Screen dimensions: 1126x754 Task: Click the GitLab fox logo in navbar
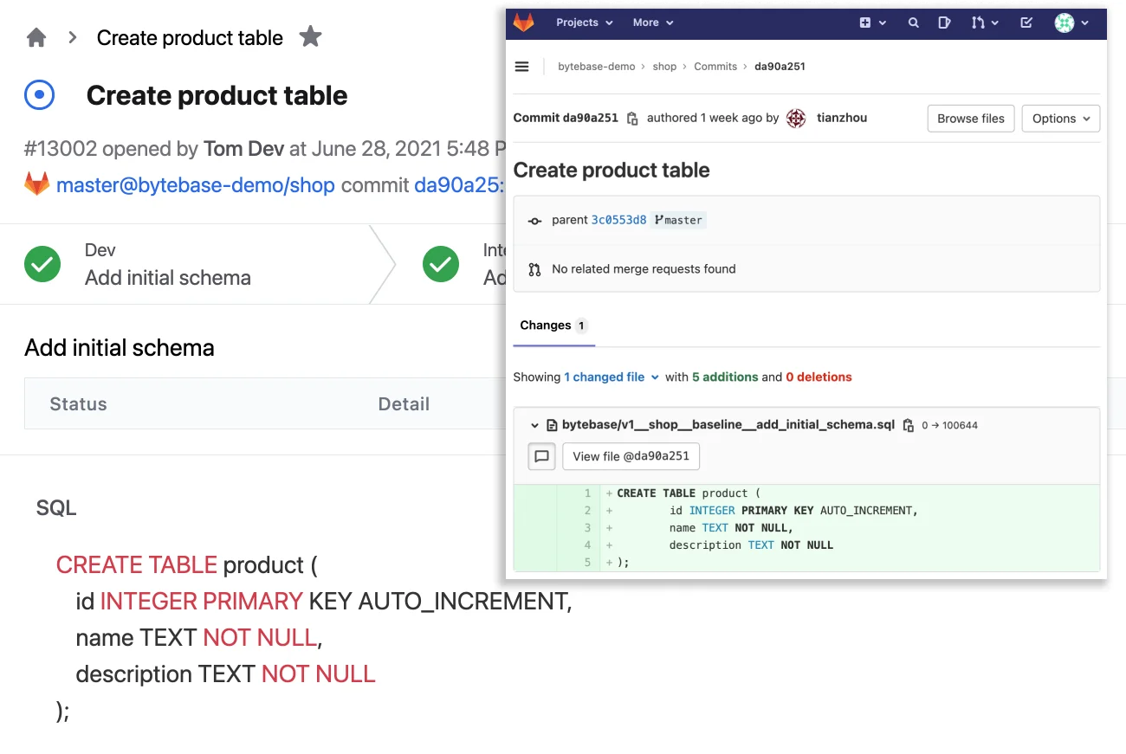(524, 23)
